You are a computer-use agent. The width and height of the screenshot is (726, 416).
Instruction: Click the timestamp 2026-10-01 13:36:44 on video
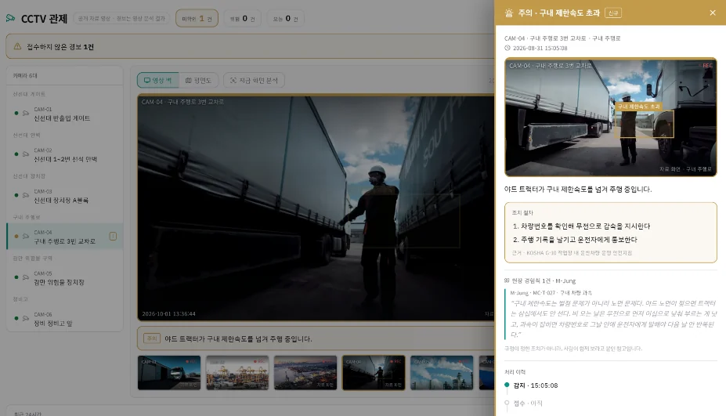pyautogui.click(x=168, y=313)
